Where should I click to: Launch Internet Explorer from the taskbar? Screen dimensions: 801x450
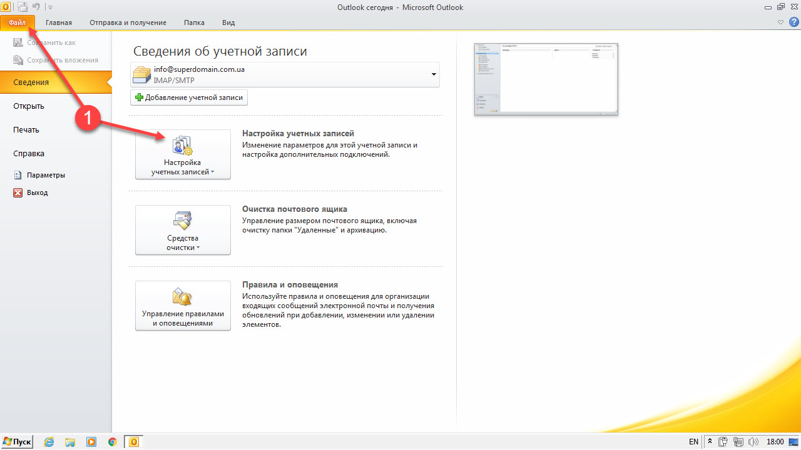(x=49, y=442)
